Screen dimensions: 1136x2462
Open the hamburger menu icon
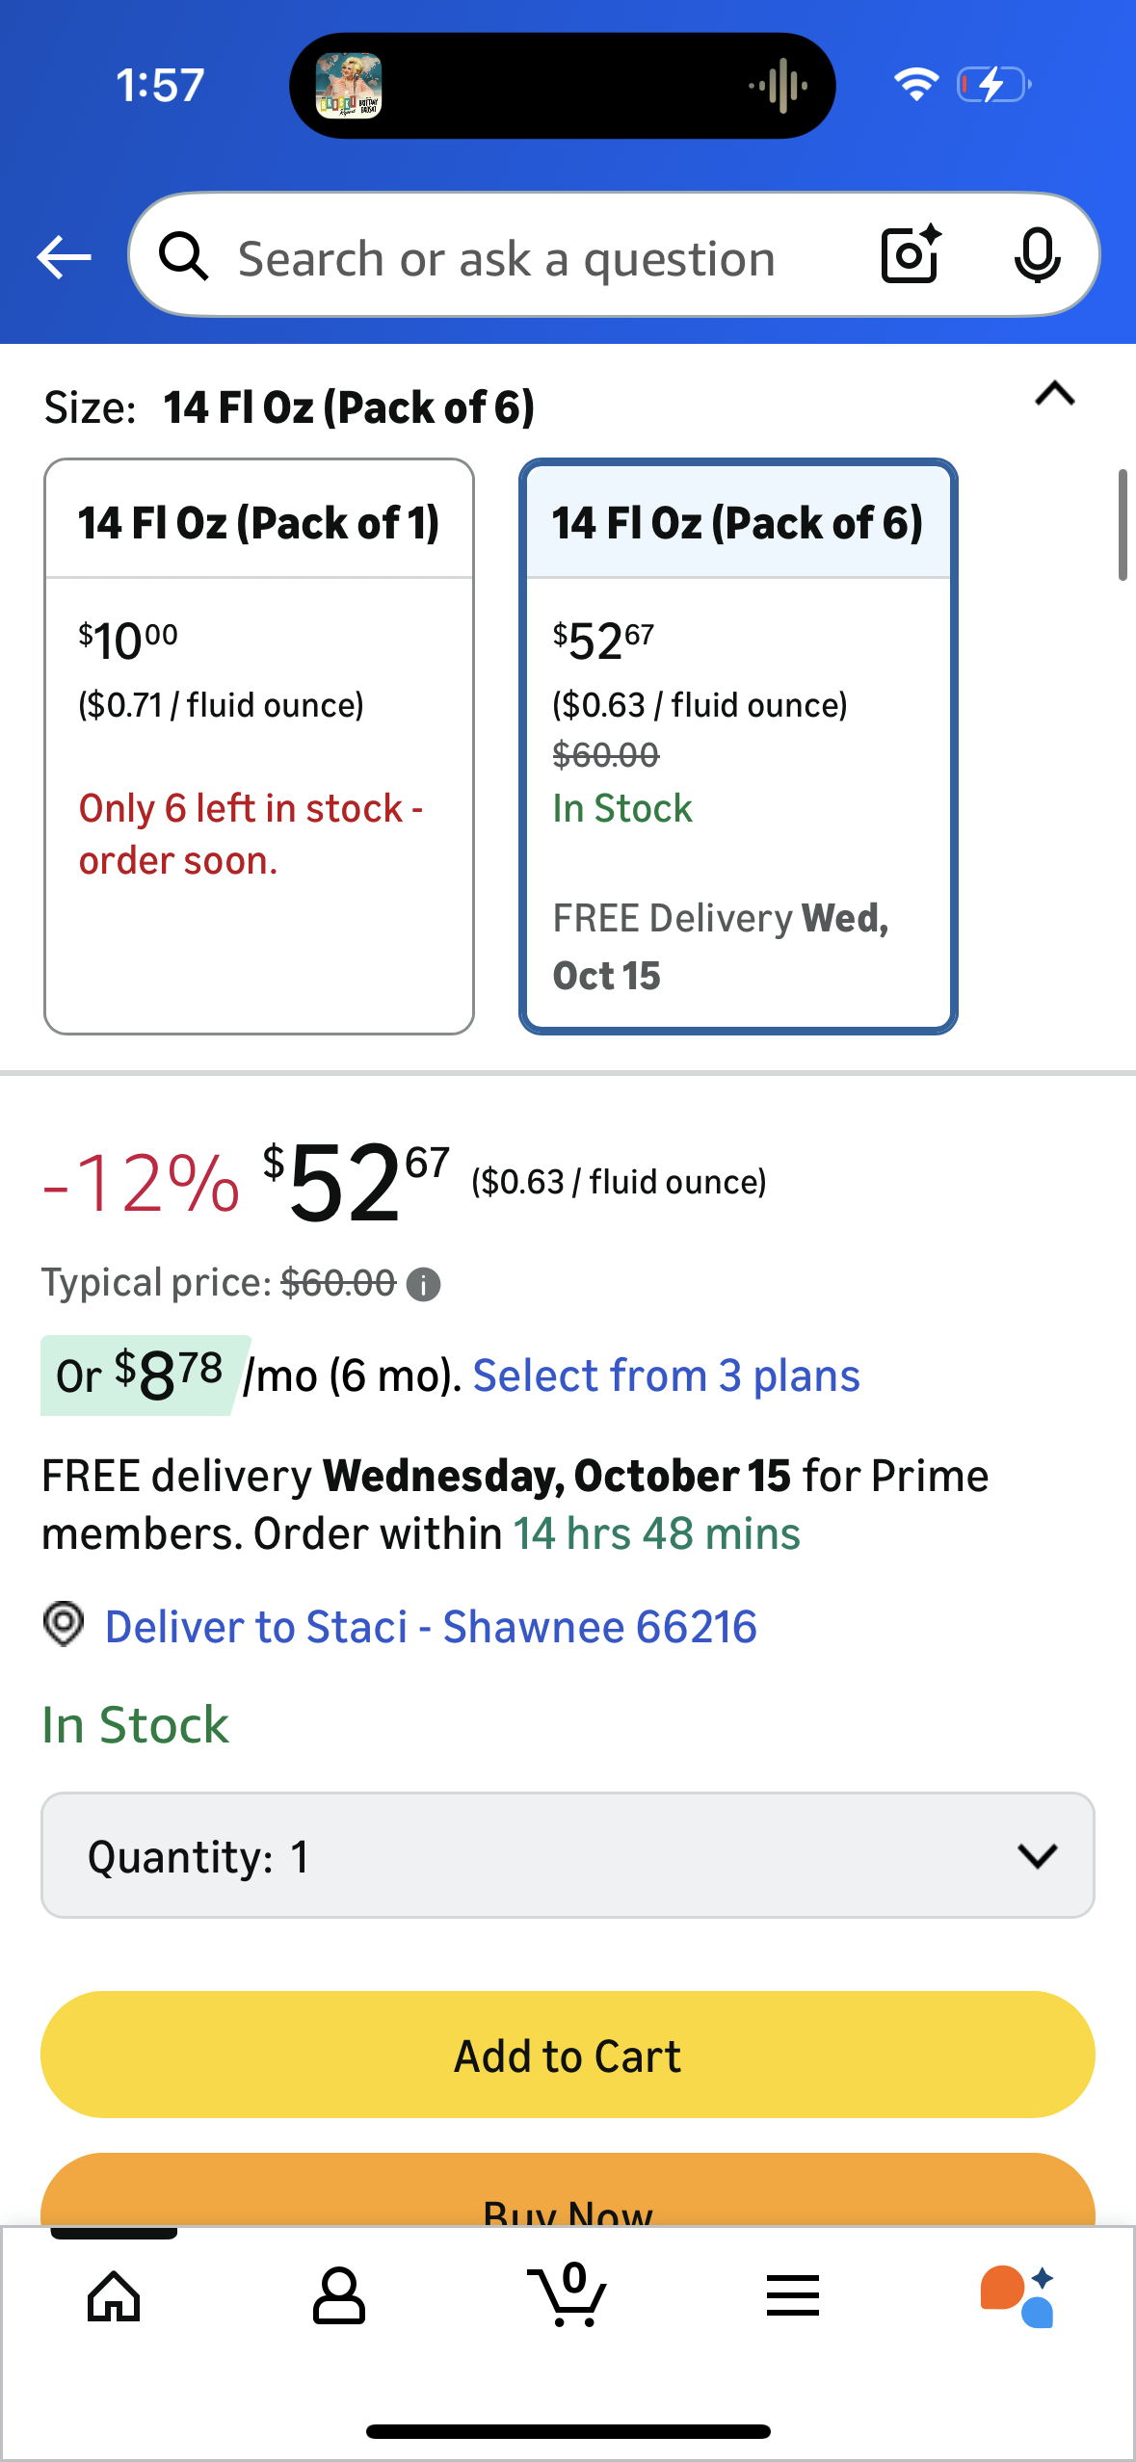(792, 2297)
